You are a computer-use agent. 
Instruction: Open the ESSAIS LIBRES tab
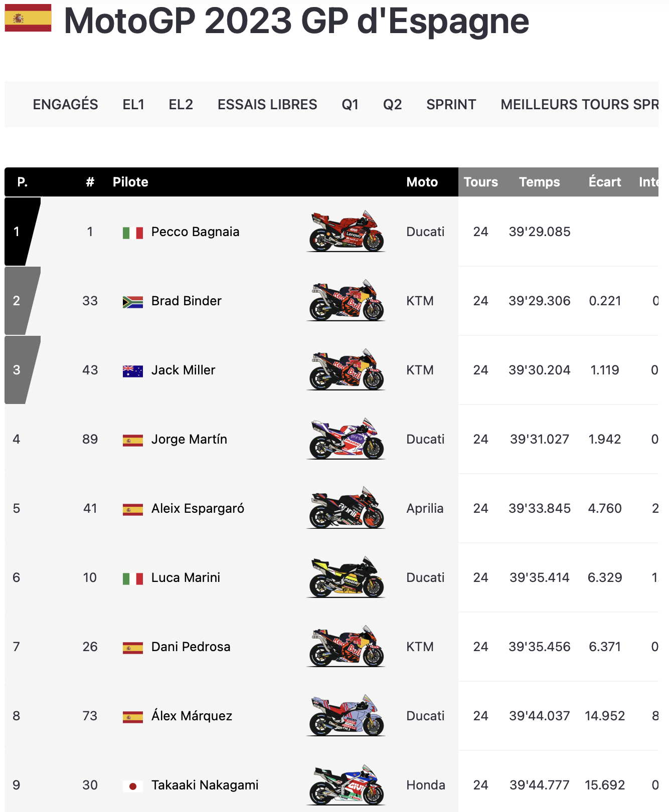click(267, 104)
